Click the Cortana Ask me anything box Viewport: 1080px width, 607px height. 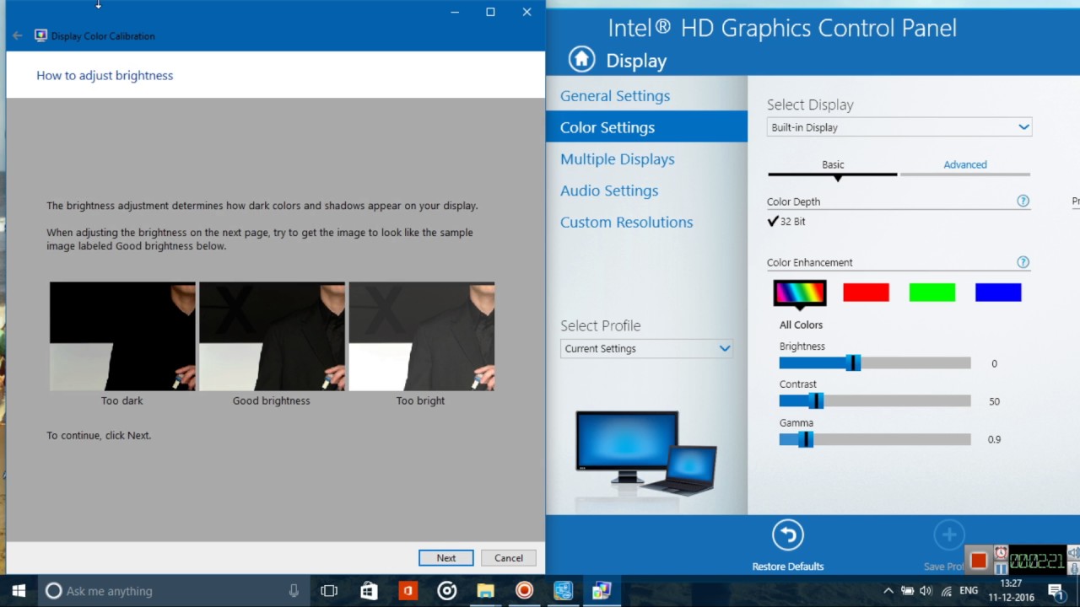click(x=175, y=591)
